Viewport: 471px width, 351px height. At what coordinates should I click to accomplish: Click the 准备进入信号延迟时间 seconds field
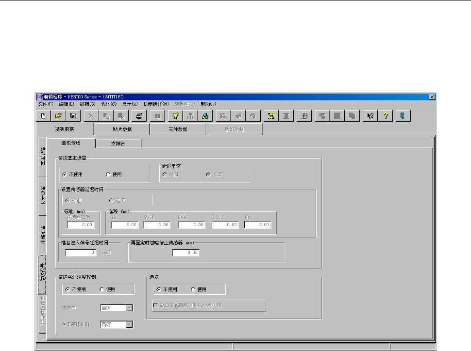click(81, 253)
